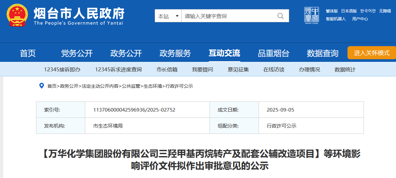Viewport: 396px width, 178px height.
Task: Click the index number 11370600004259​6936/2025-02752
Action: tap(134, 110)
